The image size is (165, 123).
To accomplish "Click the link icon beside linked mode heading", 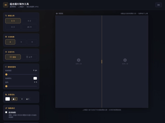I will 6,108.
